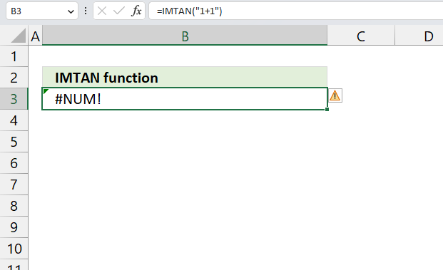Click the Cancel X icon in formula bar
This screenshot has width=443, height=270.
102,11
